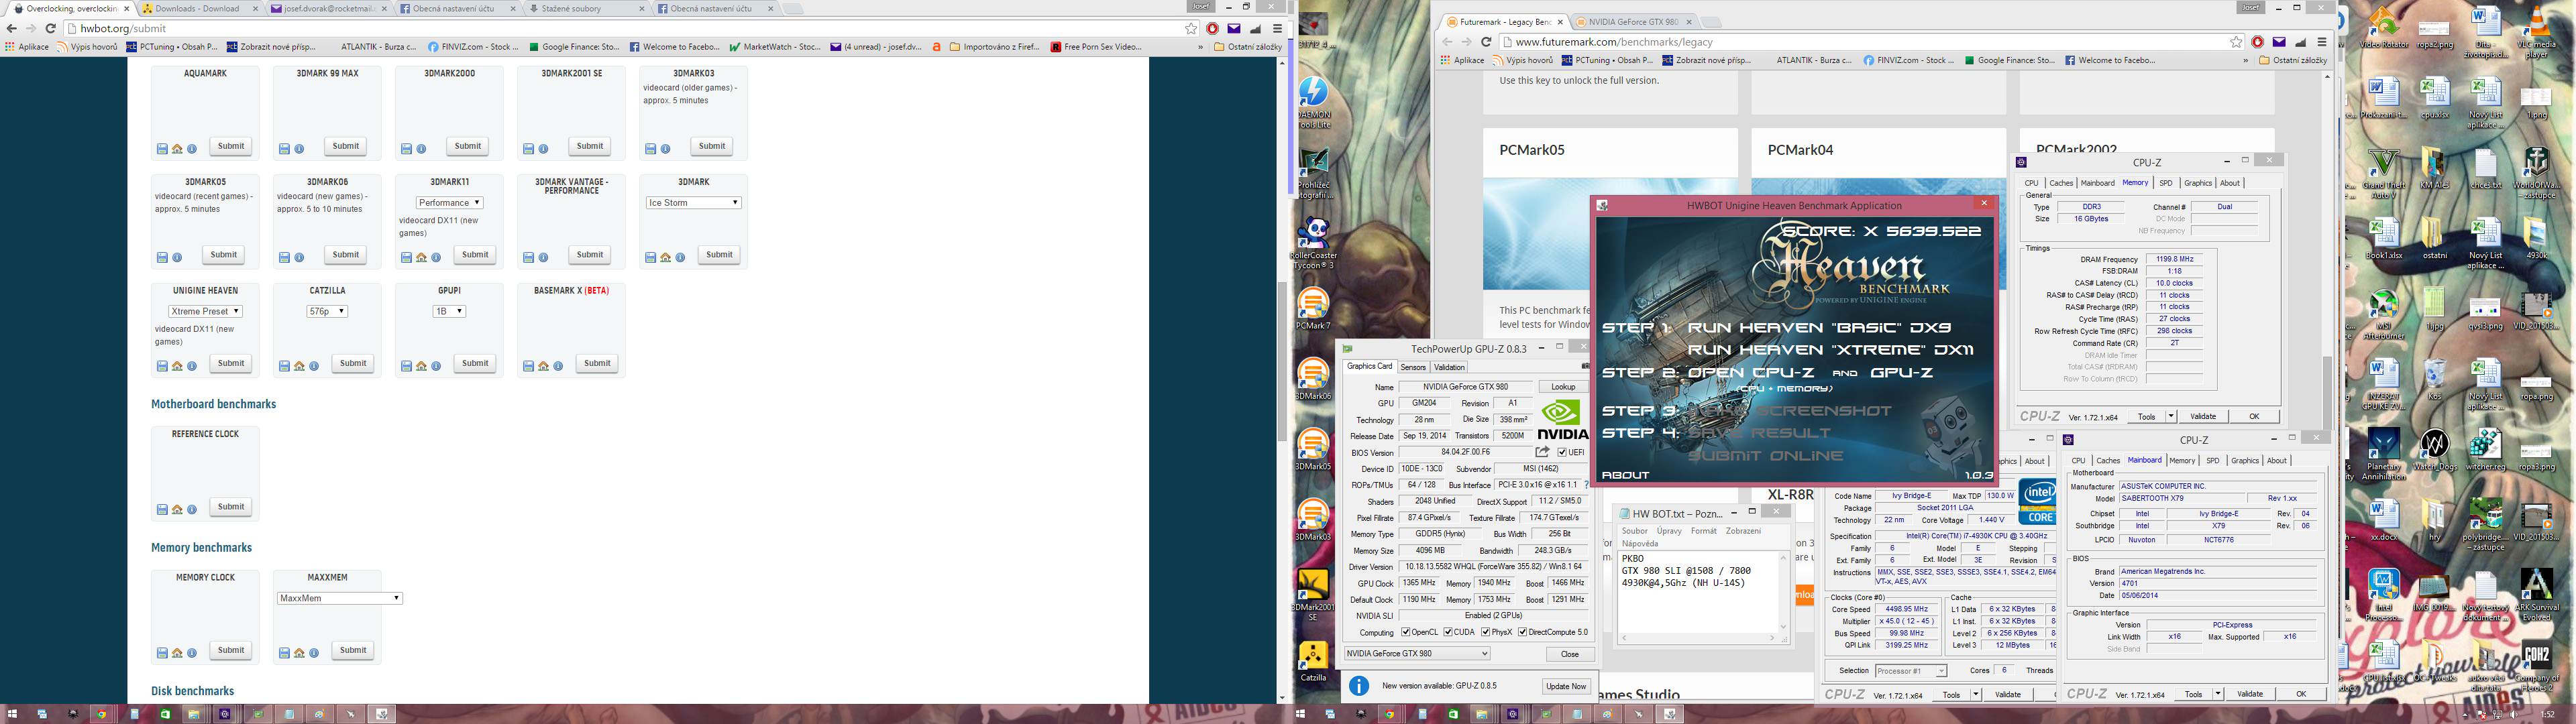Open Chrome menu in Futuremark window
The width and height of the screenshot is (2576, 724).
2322,42
